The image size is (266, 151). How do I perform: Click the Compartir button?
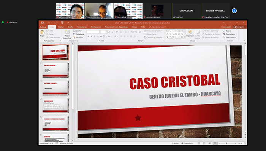coord(239,27)
